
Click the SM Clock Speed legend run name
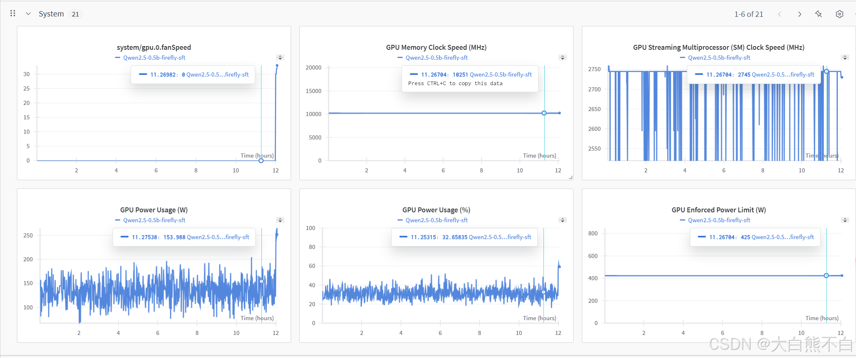(x=719, y=58)
